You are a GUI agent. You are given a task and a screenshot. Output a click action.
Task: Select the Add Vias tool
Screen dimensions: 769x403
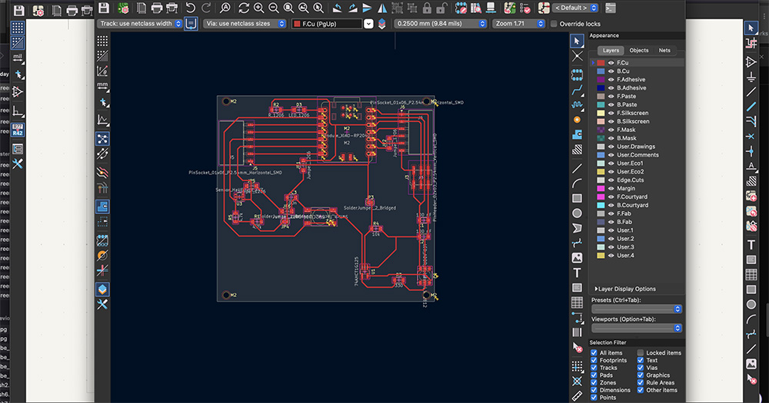(x=578, y=120)
